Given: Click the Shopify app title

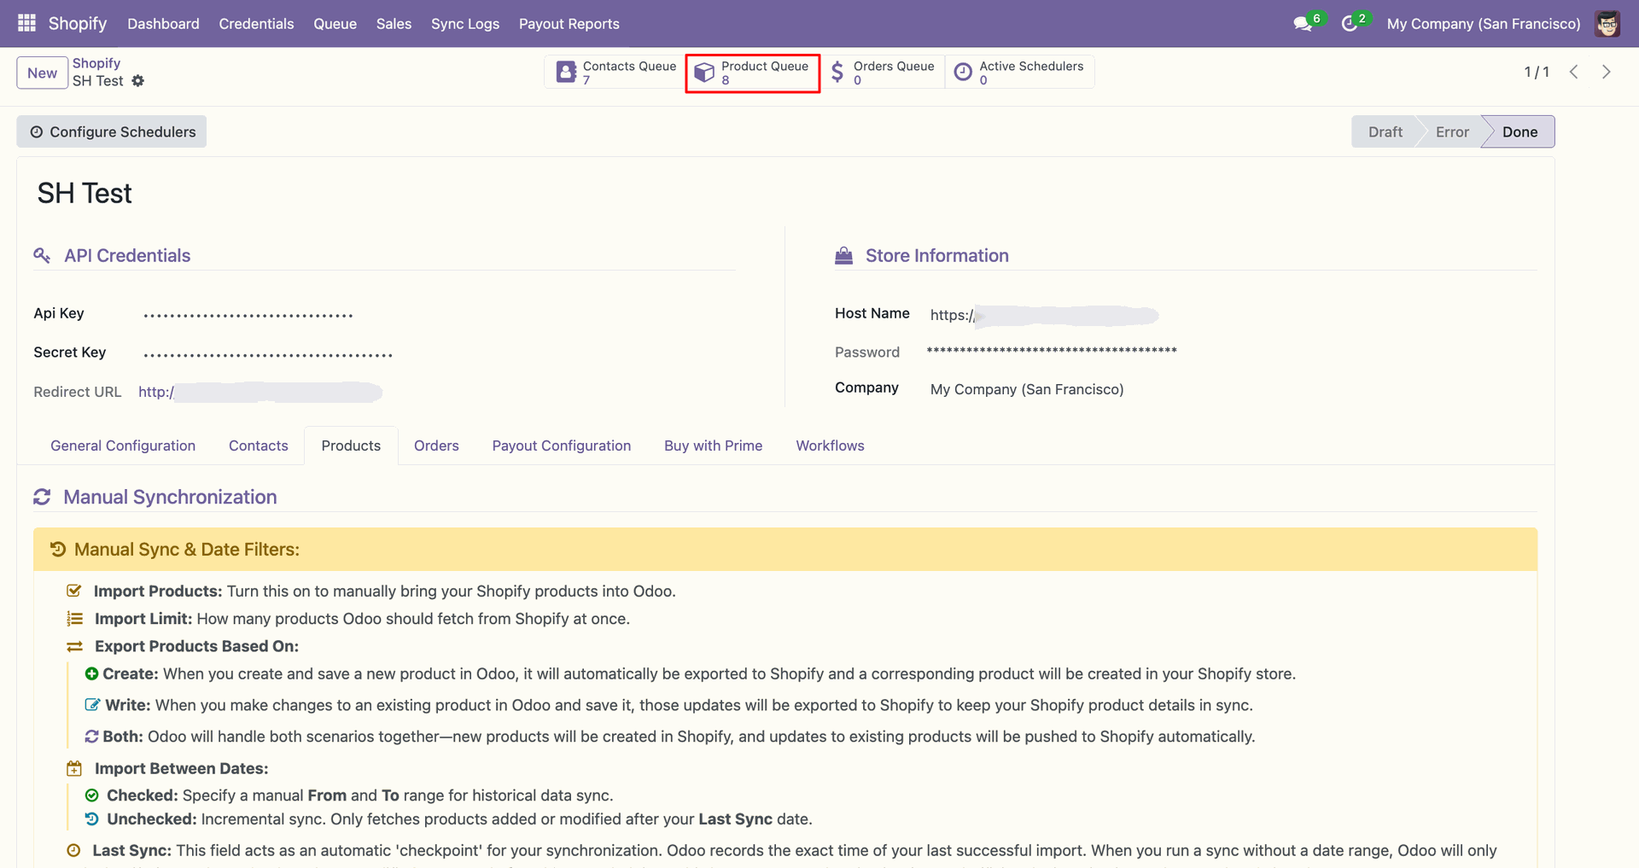Looking at the screenshot, I should coord(78,24).
